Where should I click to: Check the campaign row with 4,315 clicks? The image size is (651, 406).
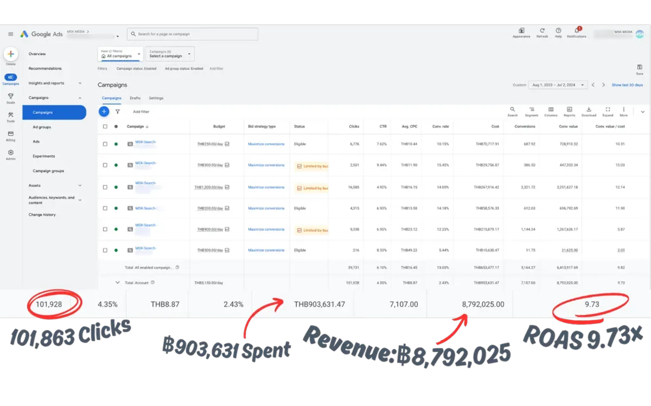105,208
